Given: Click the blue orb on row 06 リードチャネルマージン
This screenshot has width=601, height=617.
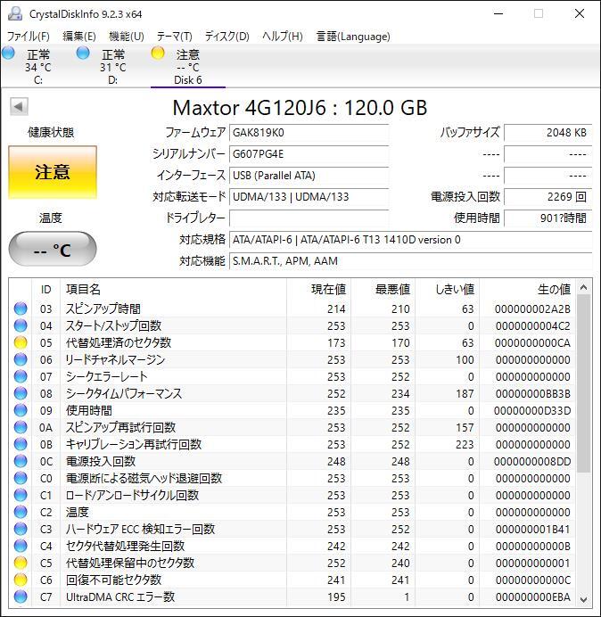Looking at the screenshot, I should coord(21,359).
